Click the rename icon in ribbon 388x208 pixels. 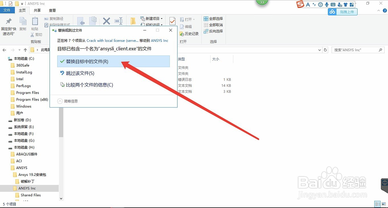(119, 21)
